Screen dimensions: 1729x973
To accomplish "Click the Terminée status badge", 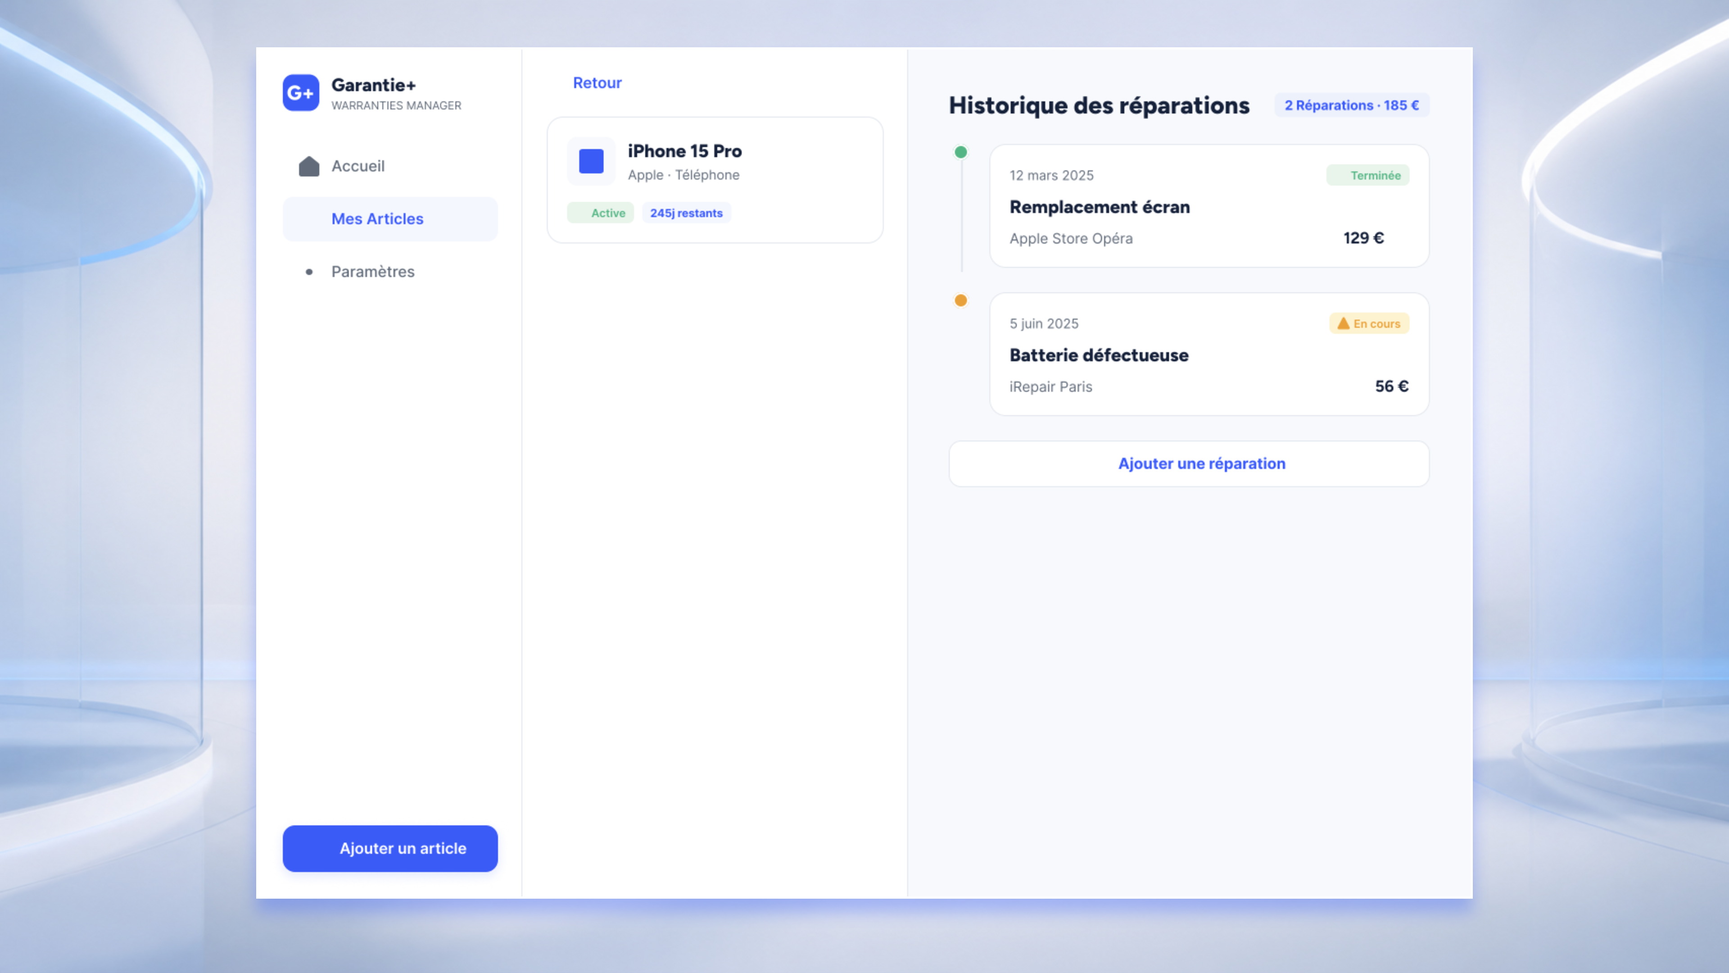I will tap(1367, 175).
